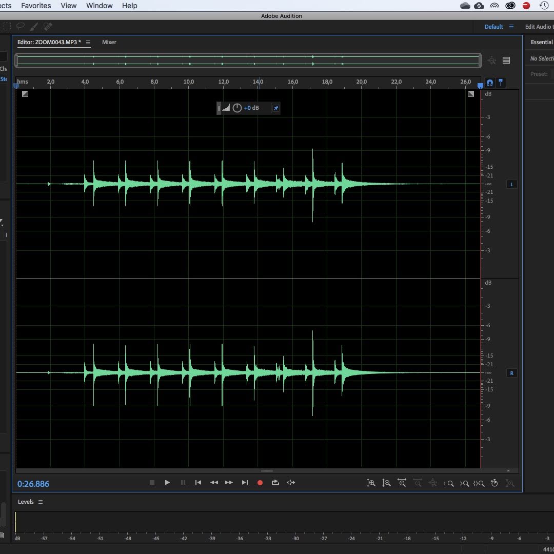
Task: Toggle left channel L enable button
Action: tap(511, 185)
